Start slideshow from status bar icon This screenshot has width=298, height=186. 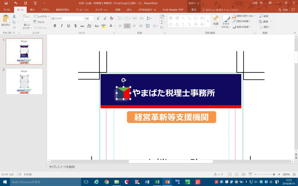250,174
